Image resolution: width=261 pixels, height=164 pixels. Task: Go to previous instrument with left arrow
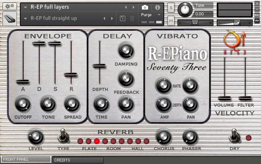point(126,7)
